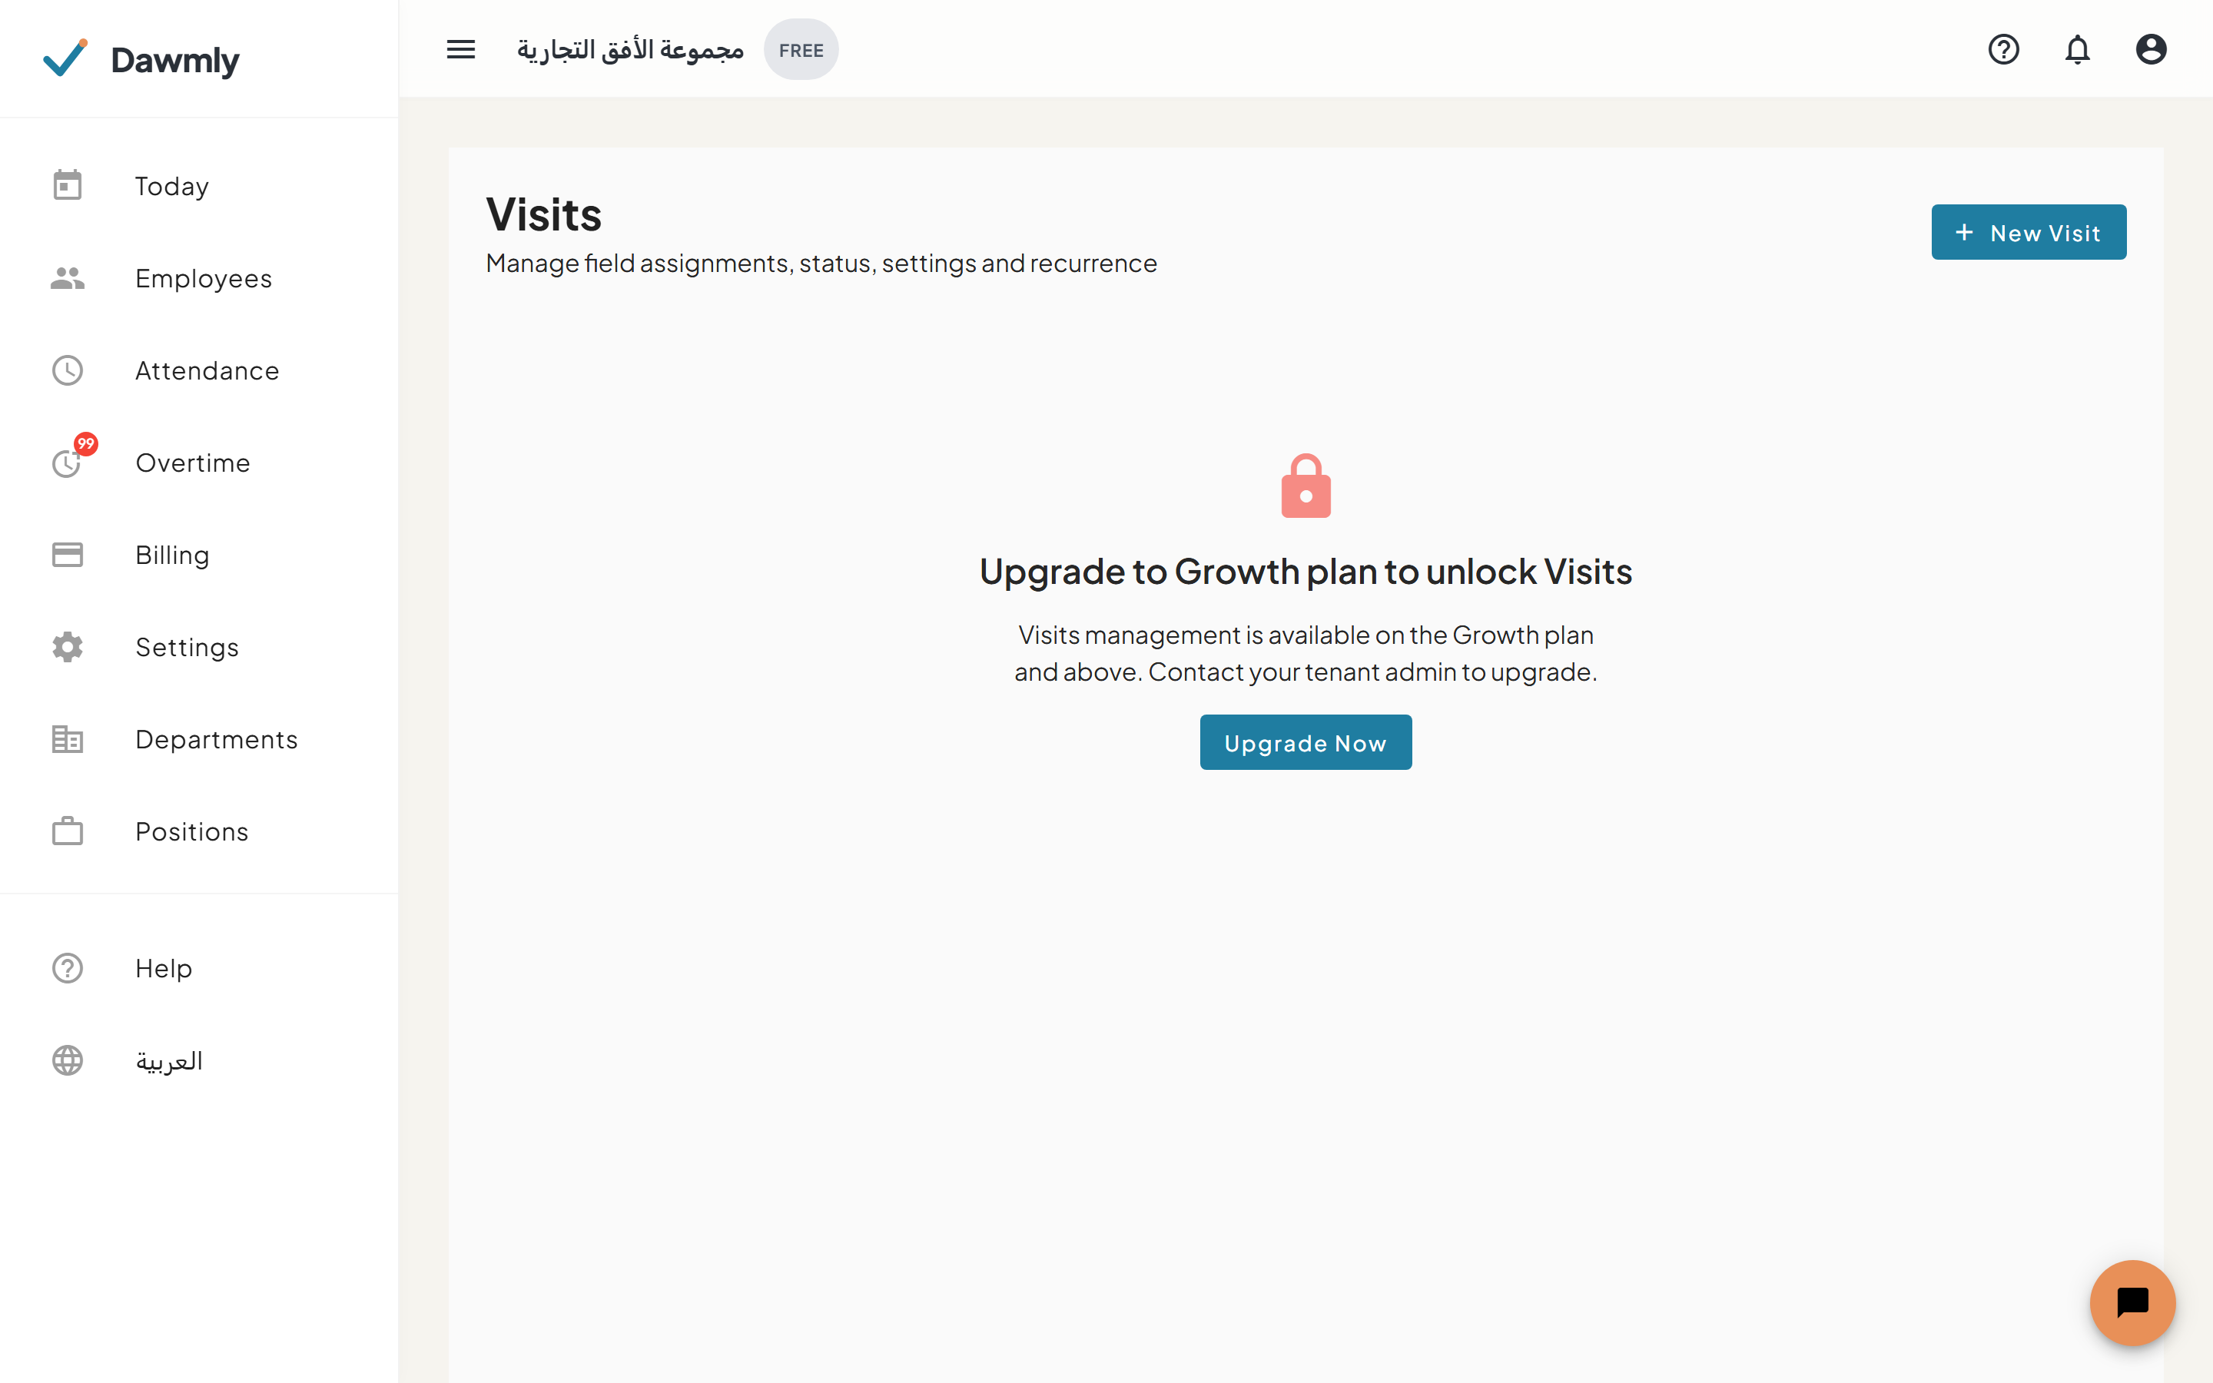Toggle the hamburger menu icon
2213x1383 pixels.
pyautogui.click(x=461, y=49)
